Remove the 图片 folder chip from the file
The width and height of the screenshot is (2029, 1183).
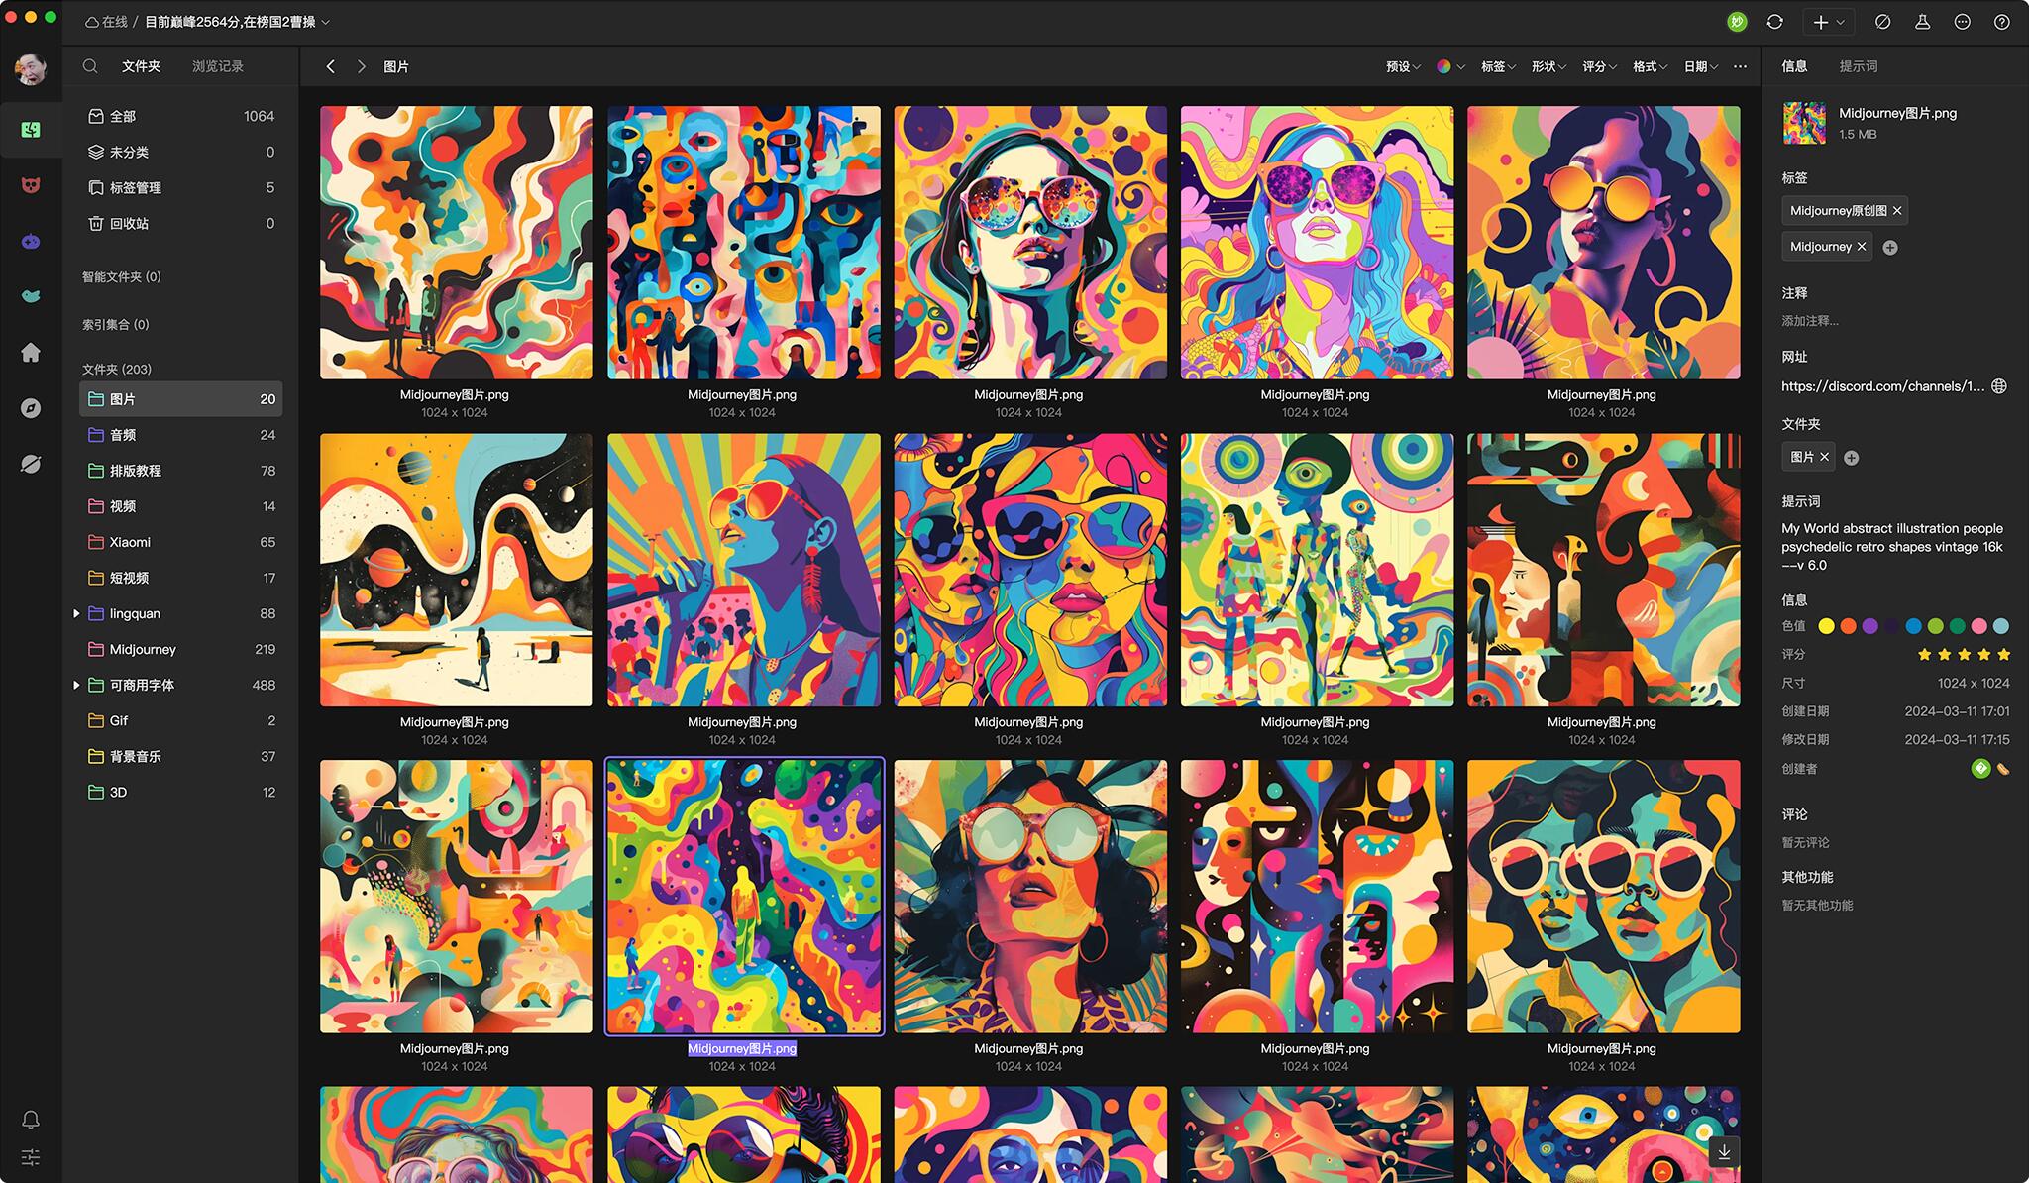click(1824, 457)
